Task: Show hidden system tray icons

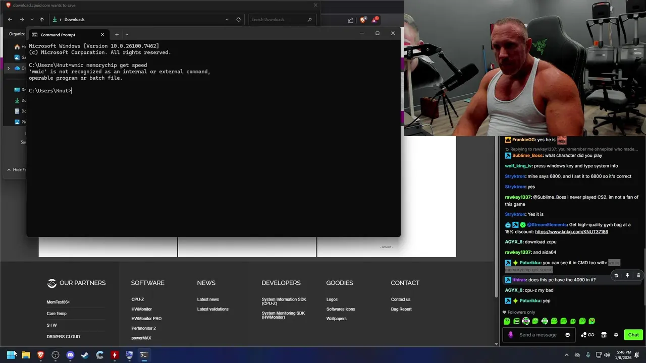Action: click(566, 355)
